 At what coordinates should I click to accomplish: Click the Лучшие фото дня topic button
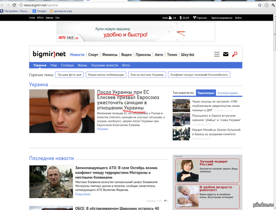coord(69,75)
